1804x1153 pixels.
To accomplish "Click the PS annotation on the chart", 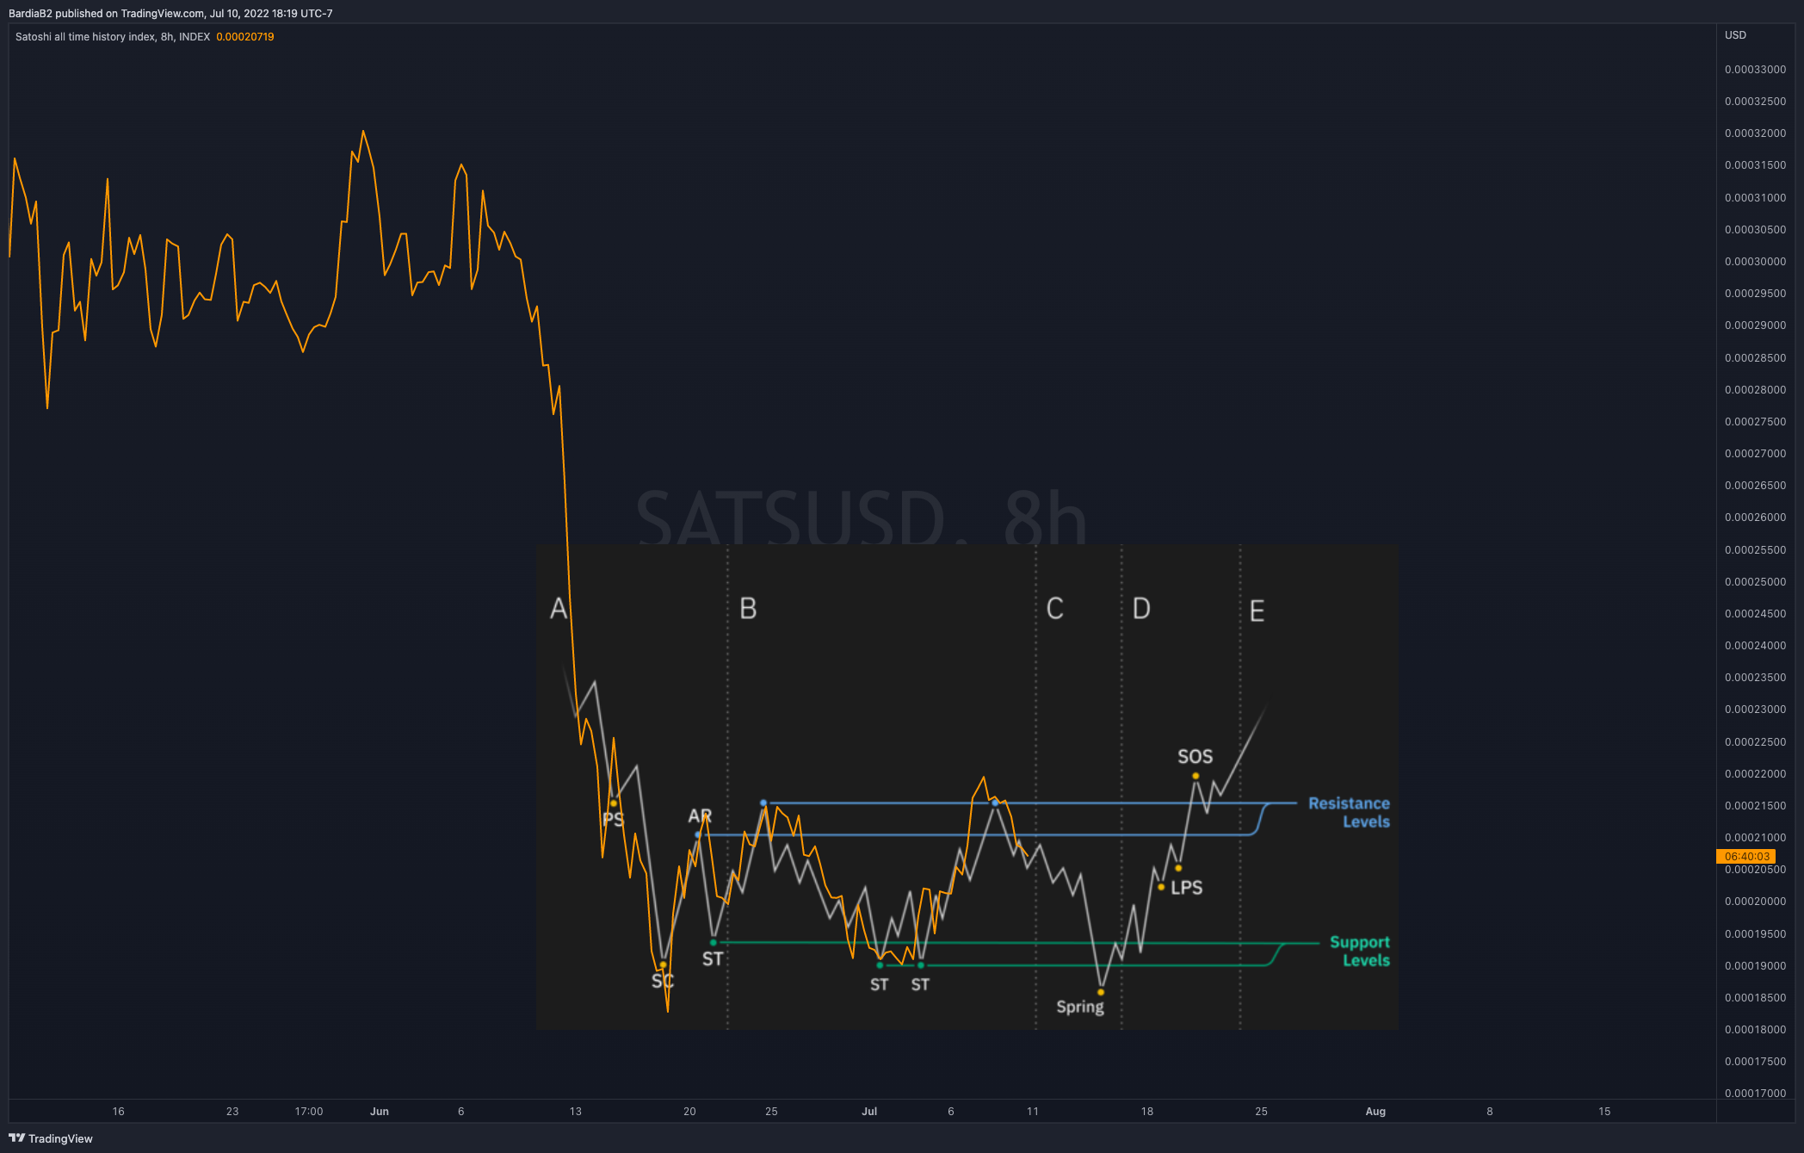I will [x=613, y=819].
